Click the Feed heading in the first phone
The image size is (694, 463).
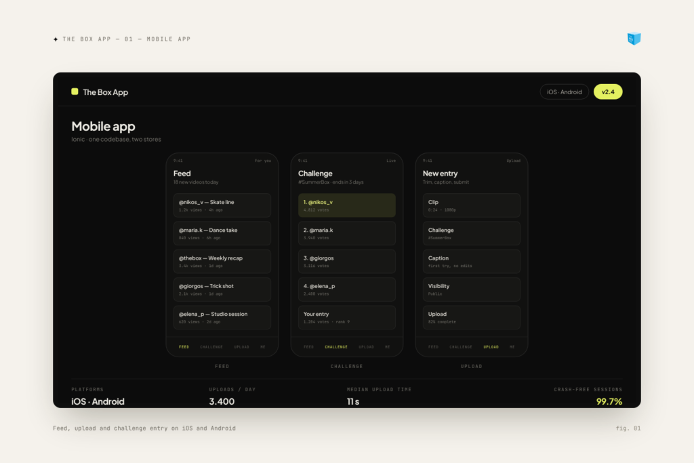point(182,174)
